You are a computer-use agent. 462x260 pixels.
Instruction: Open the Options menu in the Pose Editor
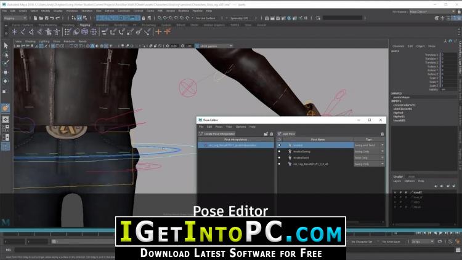(241, 127)
